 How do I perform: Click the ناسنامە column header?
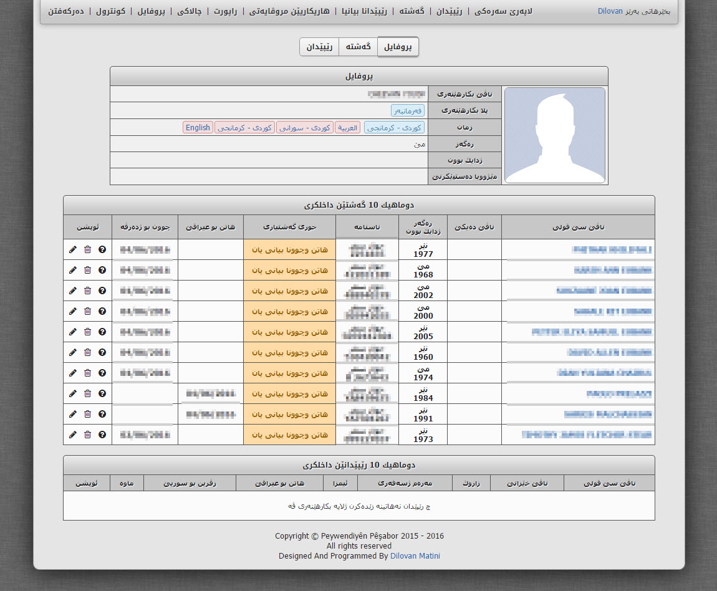click(367, 227)
